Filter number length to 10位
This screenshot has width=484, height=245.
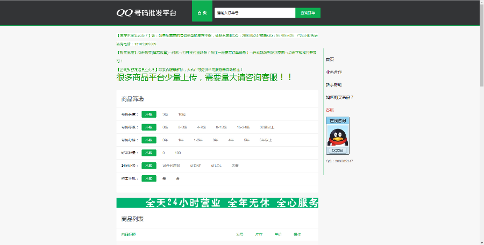coord(182,114)
